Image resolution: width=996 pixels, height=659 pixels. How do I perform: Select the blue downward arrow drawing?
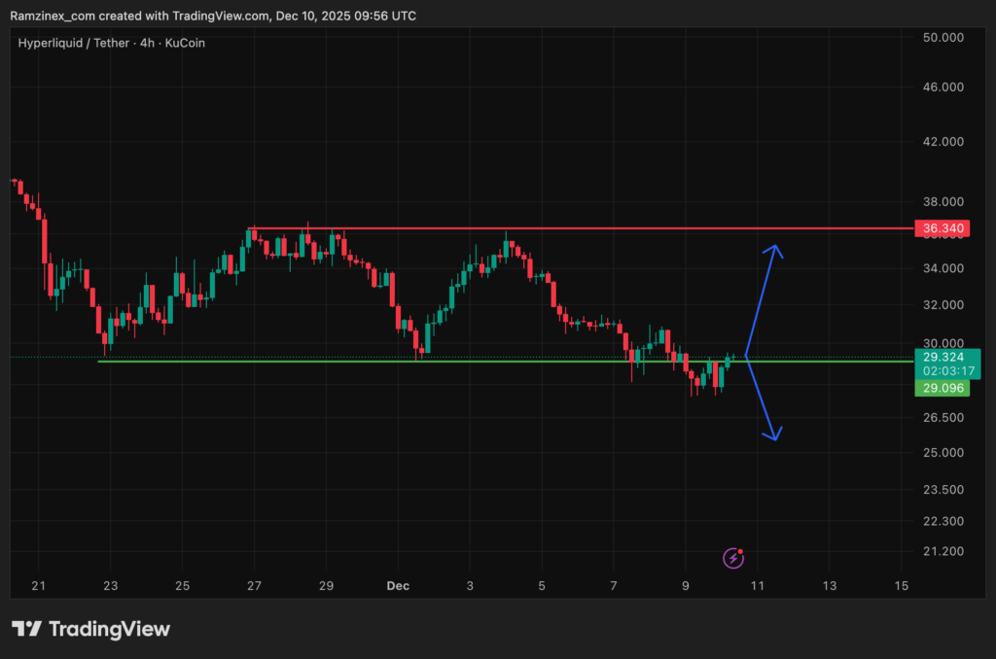(x=762, y=399)
